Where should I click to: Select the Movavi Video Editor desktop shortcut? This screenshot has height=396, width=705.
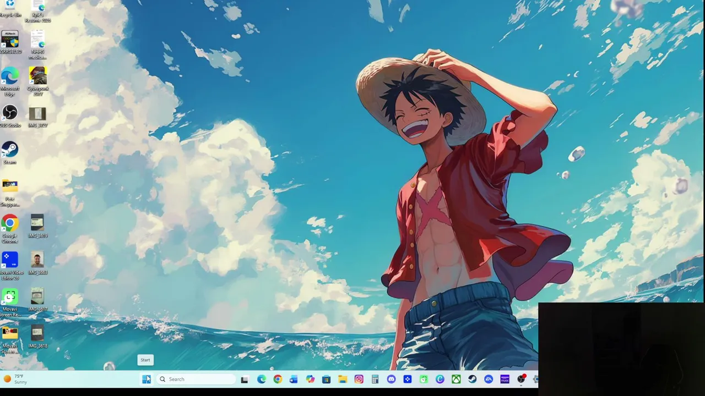click(x=10, y=266)
